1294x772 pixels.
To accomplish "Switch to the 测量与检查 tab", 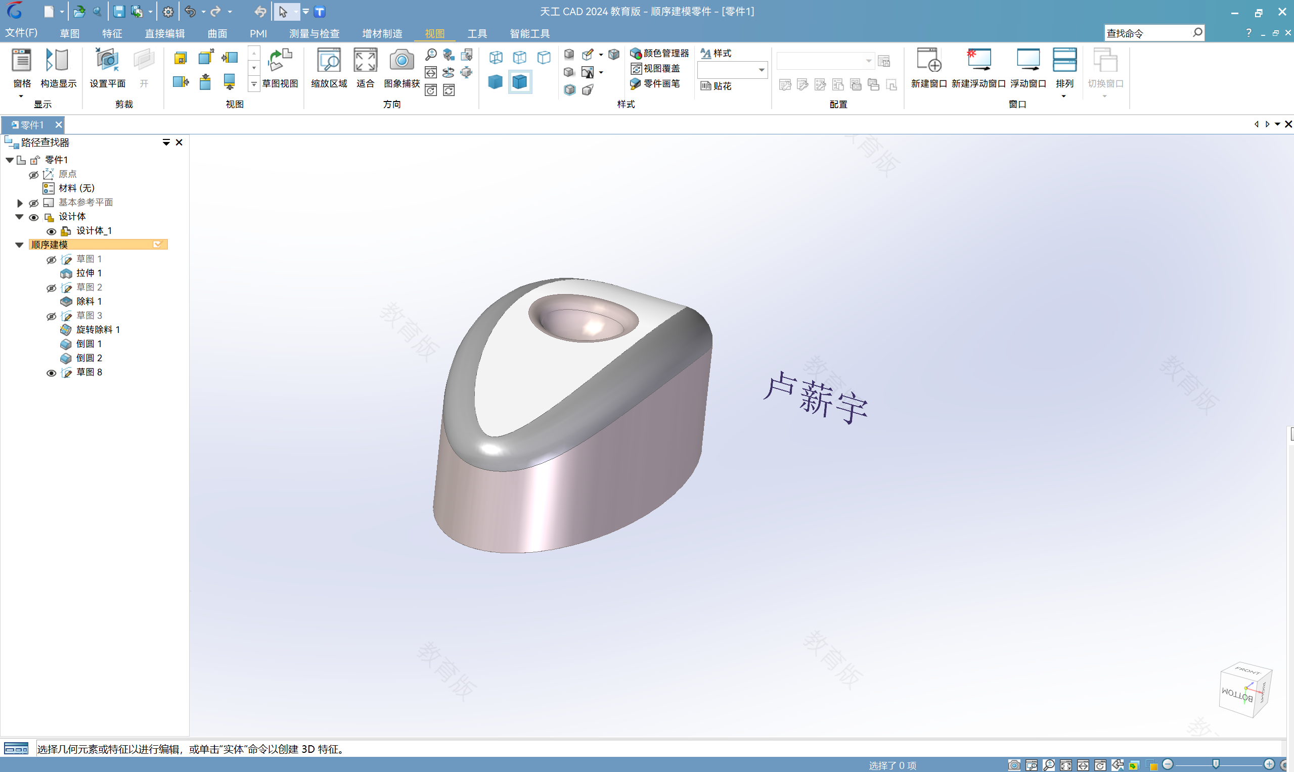I will [315, 33].
